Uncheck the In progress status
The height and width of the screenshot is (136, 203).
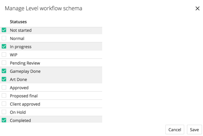[x=4, y=46]
